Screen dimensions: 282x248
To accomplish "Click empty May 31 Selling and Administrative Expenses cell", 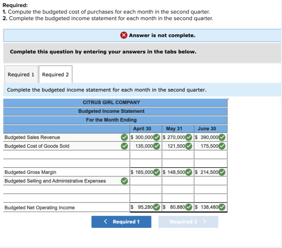I will point(178,181).
